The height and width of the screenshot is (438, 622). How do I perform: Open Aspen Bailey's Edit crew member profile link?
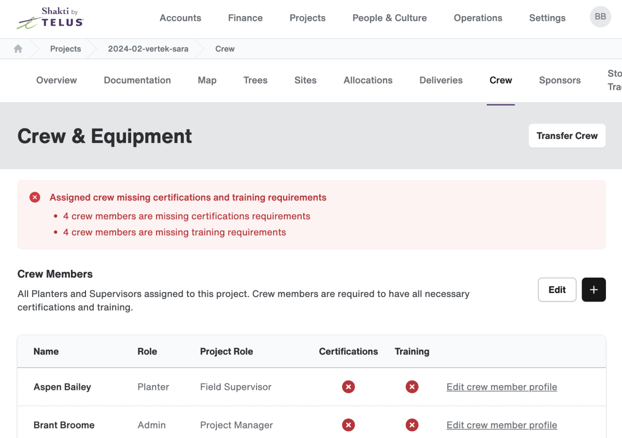coord(502,387)
